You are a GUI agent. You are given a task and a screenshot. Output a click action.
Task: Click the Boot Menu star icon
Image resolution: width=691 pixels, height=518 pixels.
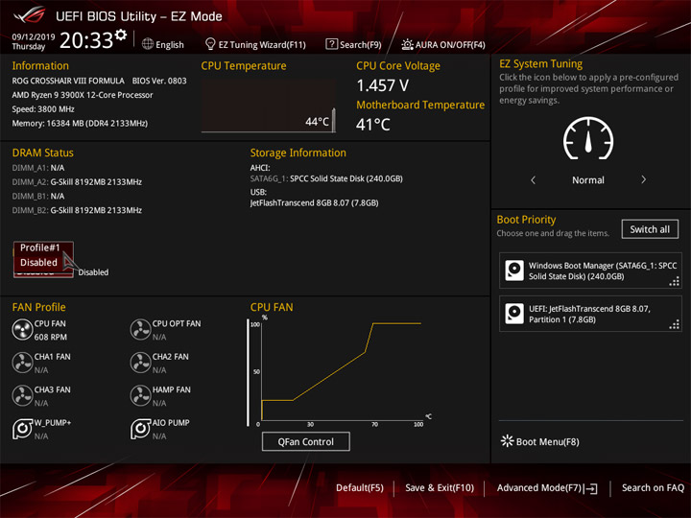click(x=508, y=441)
